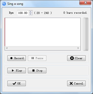Viewport: 93px width, 94px height.
Task: Click the red playhead marker line
Action: point(5,32)
